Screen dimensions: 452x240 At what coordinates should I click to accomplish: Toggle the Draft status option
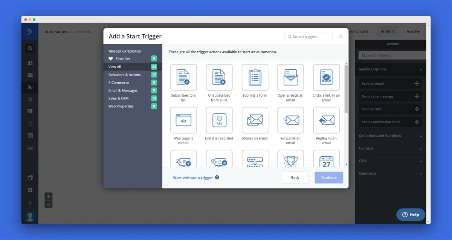[388, 32]
